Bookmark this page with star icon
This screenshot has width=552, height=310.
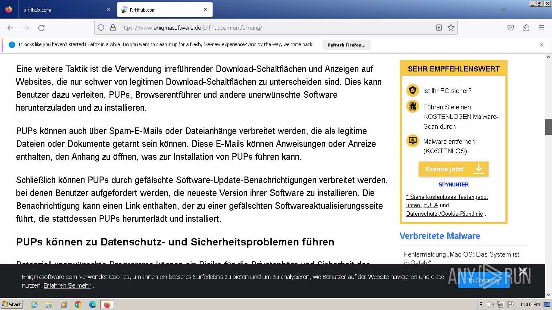(x=451, y=28)
